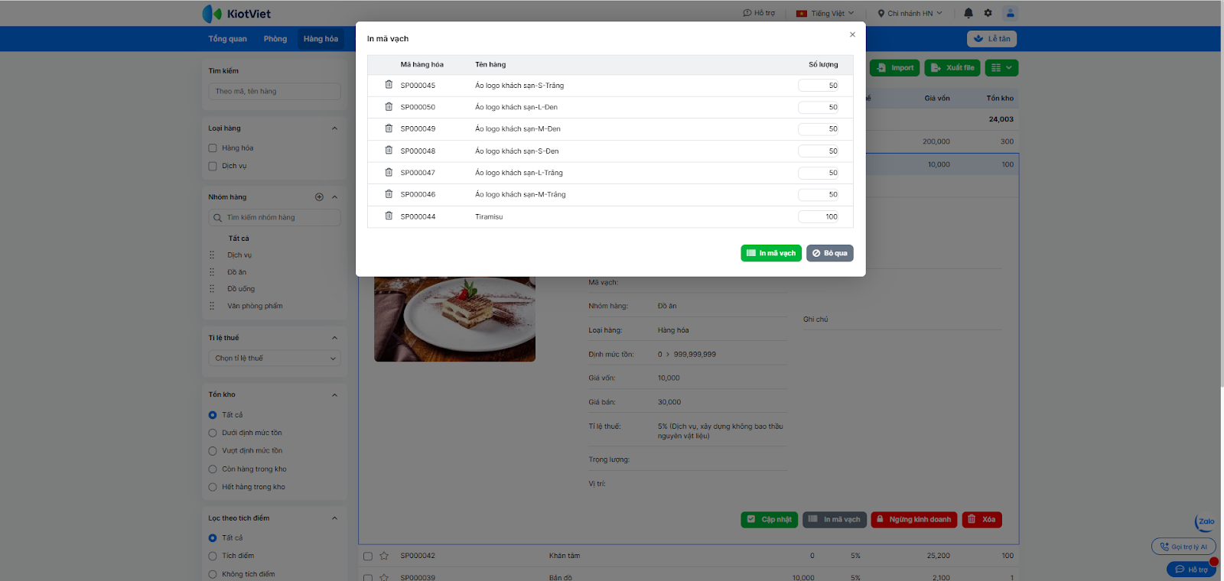The image size is (1224, 581).
Task: Select Còn hàng trong kho radio
Action: [x=213, y=469]
